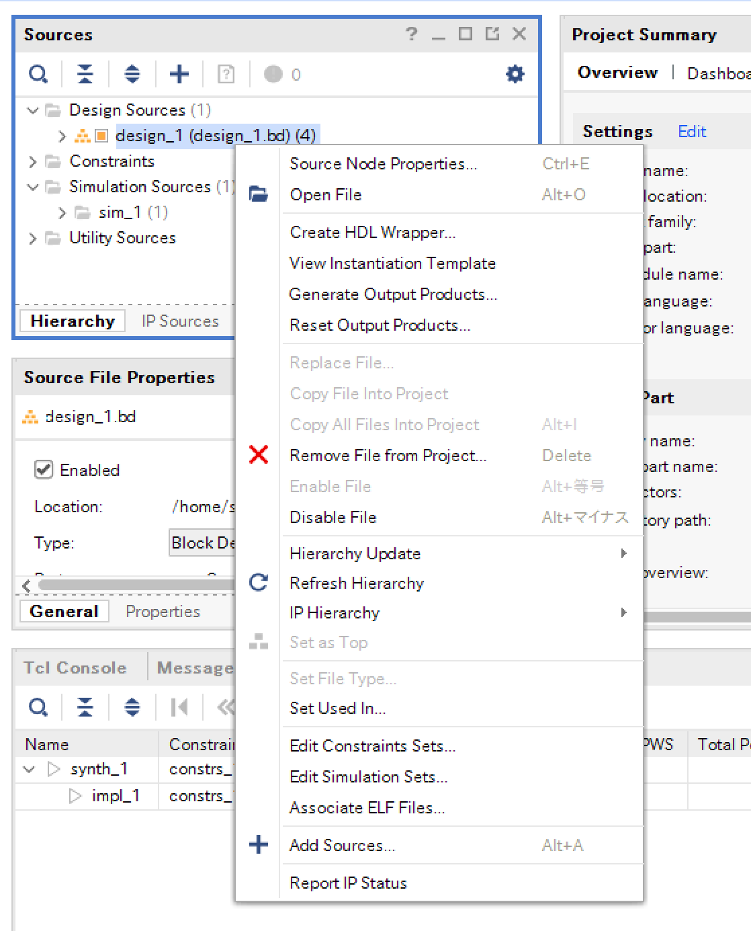Select the General tab in Source File Properties

click(x=64, y=611)
